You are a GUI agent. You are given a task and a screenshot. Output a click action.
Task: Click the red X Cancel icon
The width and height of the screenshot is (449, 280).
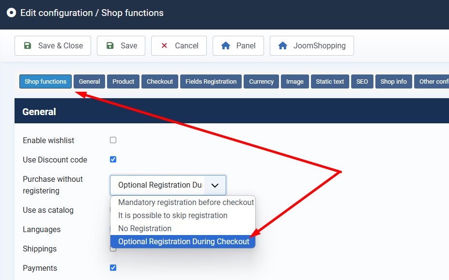pyautogui.click(x=164, y=45)
